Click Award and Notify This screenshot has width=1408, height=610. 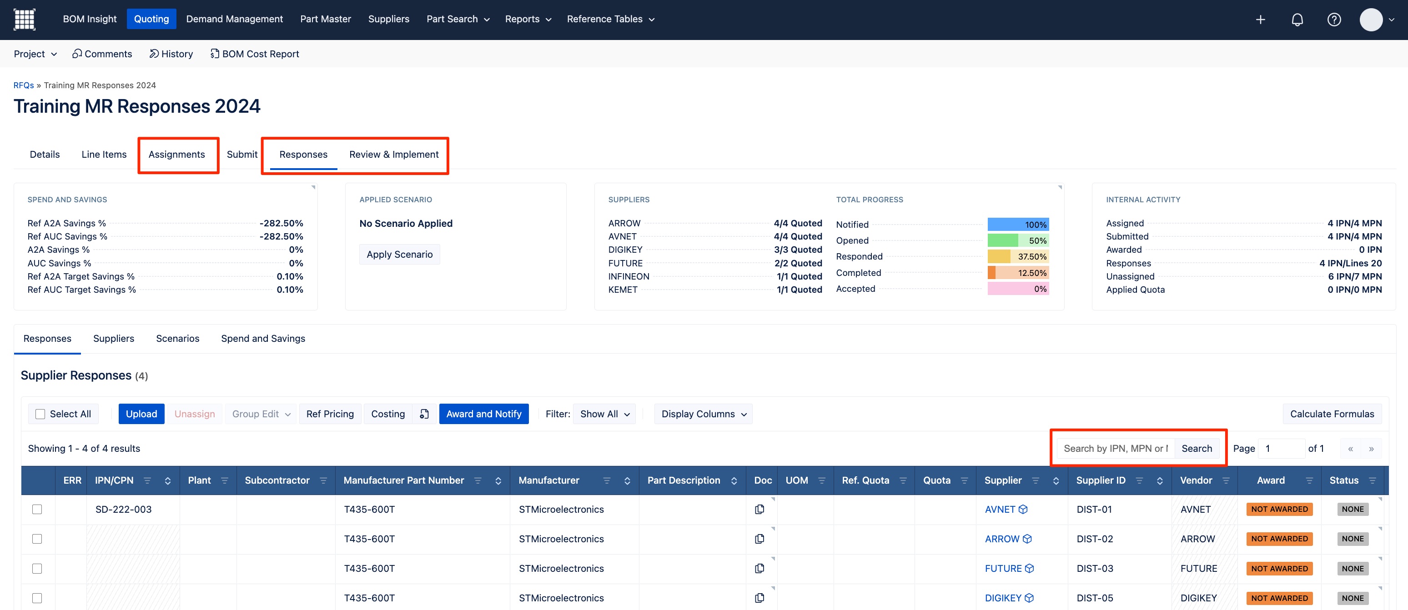tap(484, 414)
